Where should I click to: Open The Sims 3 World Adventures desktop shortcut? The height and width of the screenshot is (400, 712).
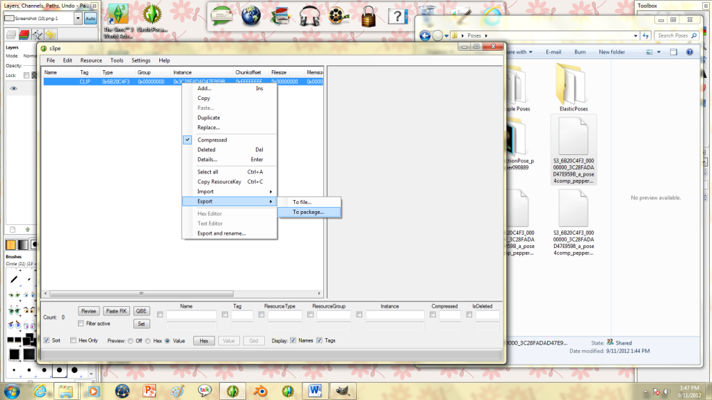pos(118,20)
